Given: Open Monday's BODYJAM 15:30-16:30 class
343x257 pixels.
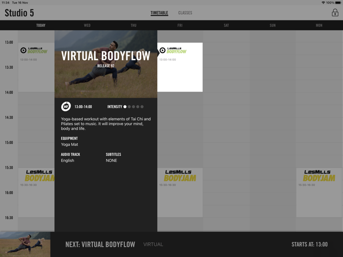Looking at the screenshot, I should [319, 192].
